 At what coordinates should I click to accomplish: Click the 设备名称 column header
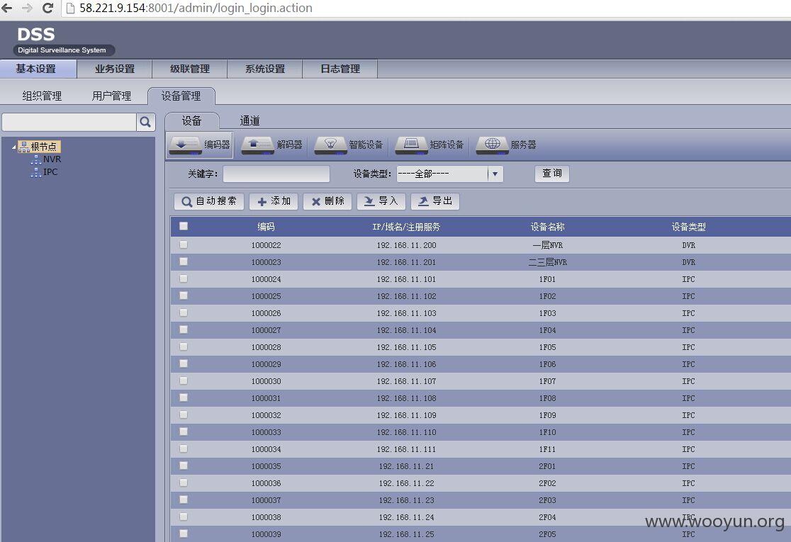[x=547, y=227]
